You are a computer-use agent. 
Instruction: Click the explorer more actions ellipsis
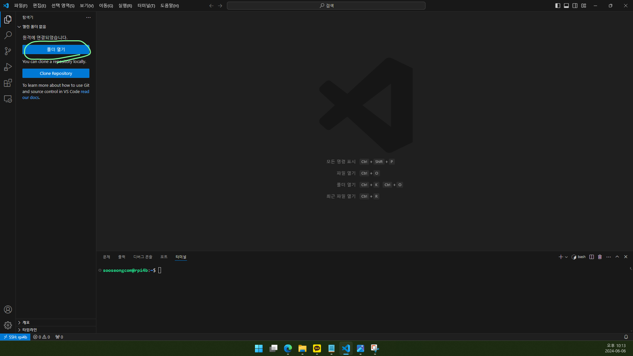pyautogui.click(x=88, y=17)
